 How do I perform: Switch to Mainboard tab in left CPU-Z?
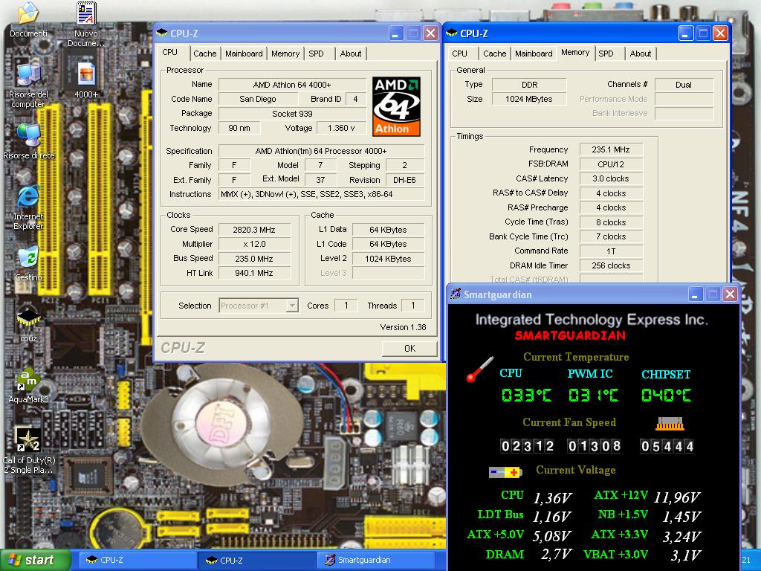[x=244, y=54]
